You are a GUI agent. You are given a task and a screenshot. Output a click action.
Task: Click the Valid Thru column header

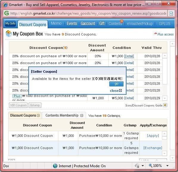(152, 48)
